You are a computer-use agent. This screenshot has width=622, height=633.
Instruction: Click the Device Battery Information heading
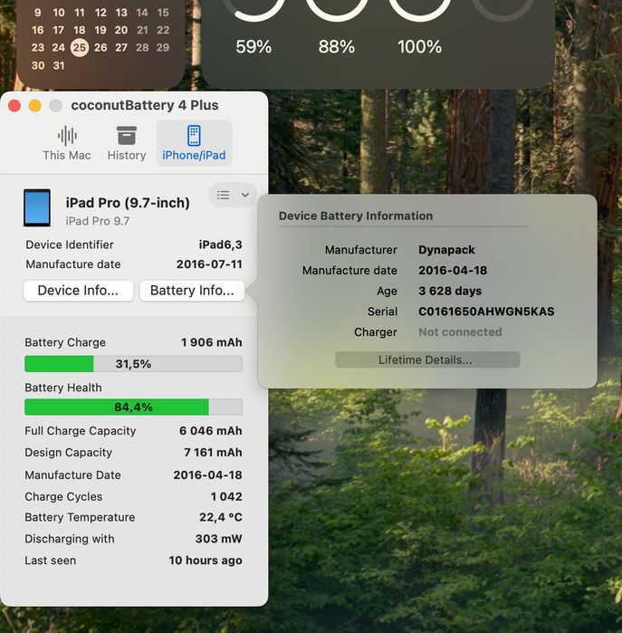(356, 216)
